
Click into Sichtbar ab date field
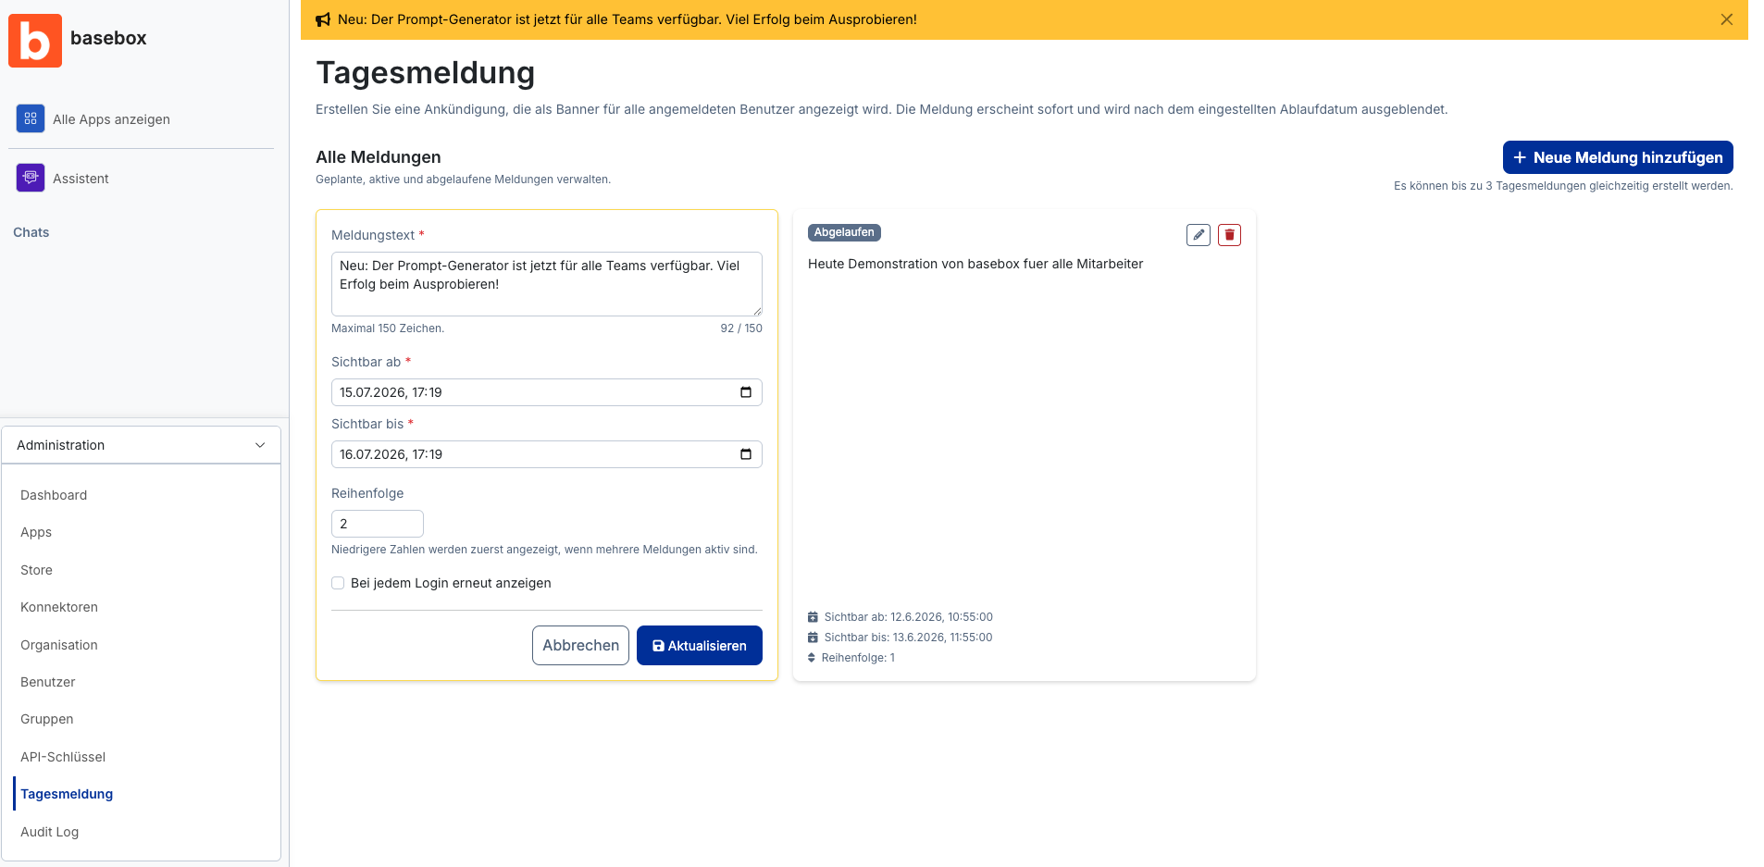coord(547,392)
